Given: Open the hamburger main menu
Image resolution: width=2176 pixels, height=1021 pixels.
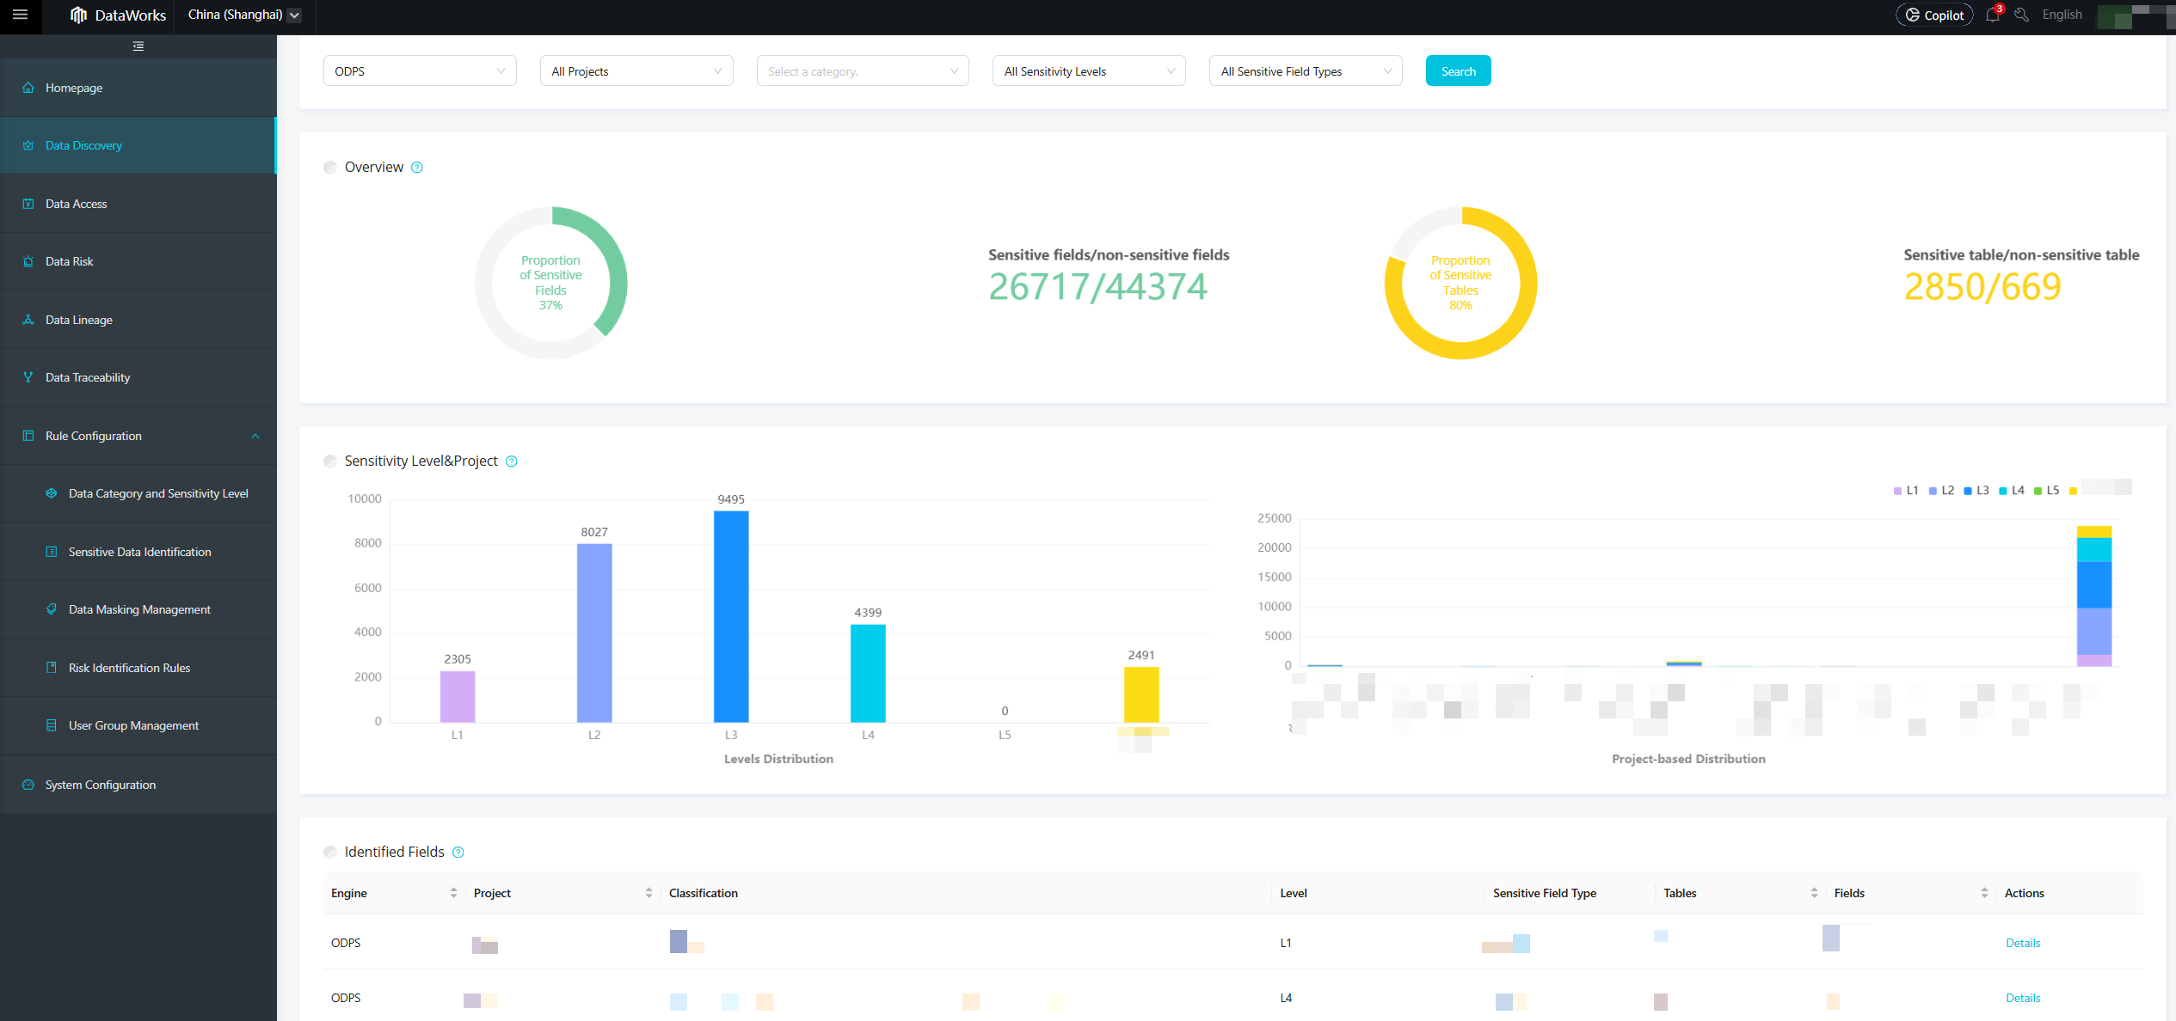Looking at the screenshot, I should [x=20, y=15].
